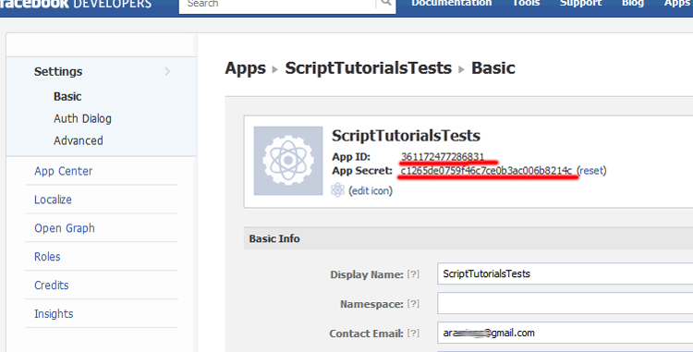Click the Contact Email input field
Image resolution: width=693 pixels, height=352 pixels.
[x=565, y=333]
